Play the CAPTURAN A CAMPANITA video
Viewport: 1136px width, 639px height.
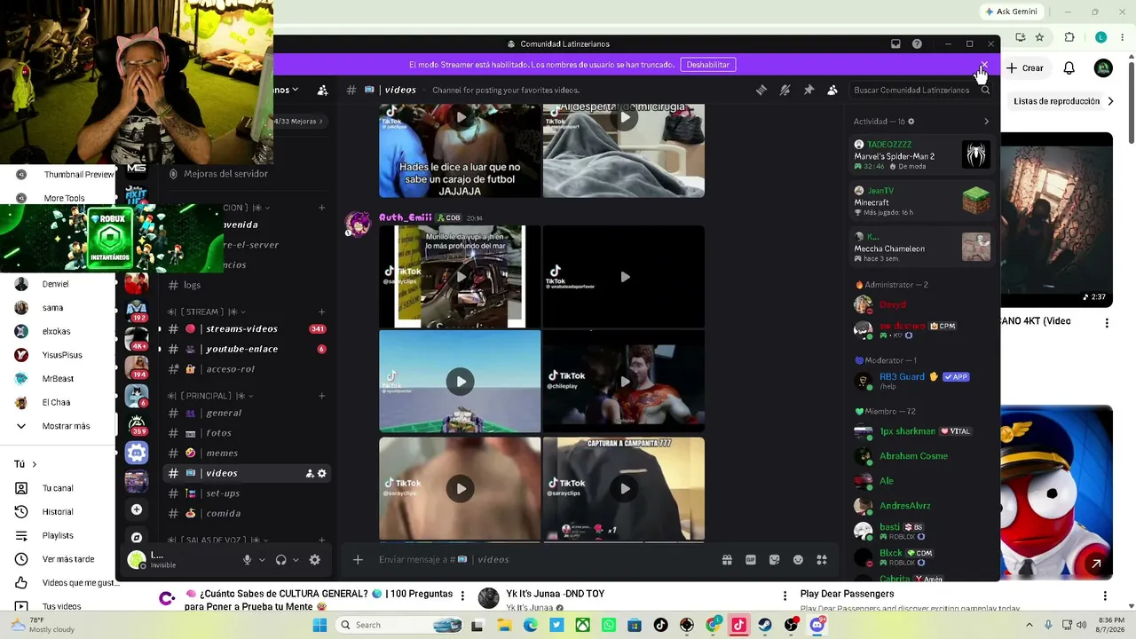pos(624,488)
